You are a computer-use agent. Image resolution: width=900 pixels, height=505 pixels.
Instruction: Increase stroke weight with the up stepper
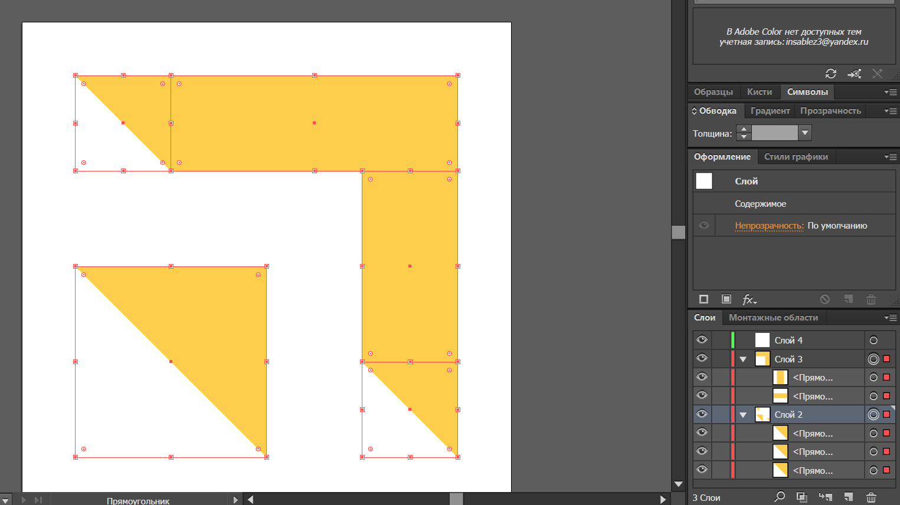744,129
